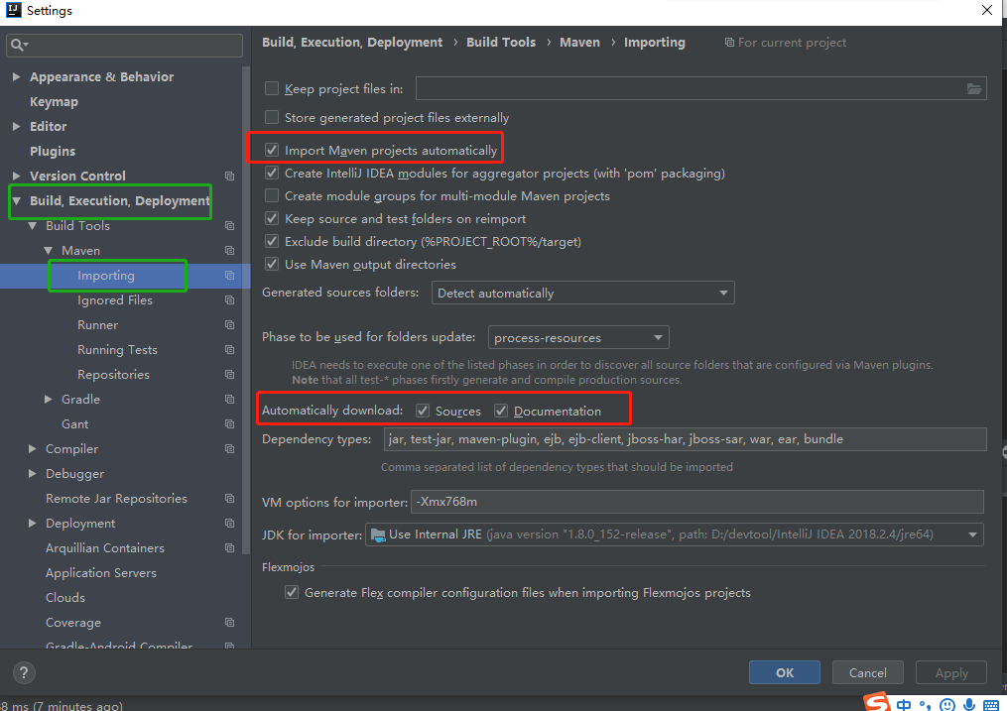
Task: Open Application Servers settings
Action: [x=101, y=573]
